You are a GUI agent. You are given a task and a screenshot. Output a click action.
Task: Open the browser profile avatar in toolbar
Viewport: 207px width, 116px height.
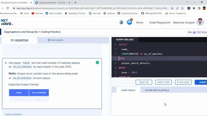204,8
